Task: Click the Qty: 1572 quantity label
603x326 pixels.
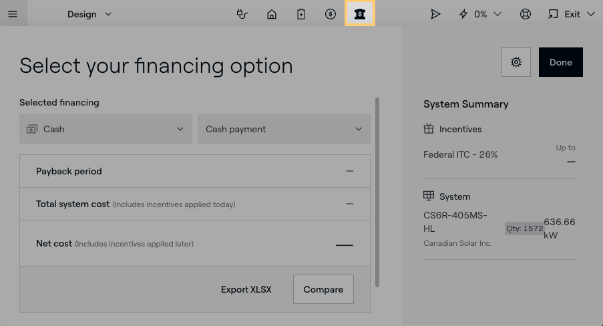Action: (x=524, y=228)
